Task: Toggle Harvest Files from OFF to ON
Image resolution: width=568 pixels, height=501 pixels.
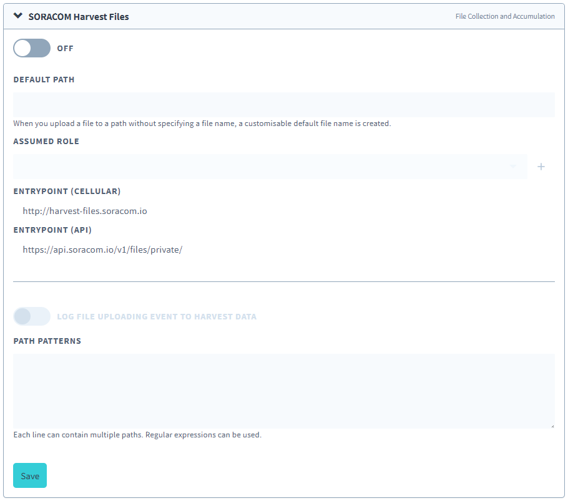Action: click(32, 48)
